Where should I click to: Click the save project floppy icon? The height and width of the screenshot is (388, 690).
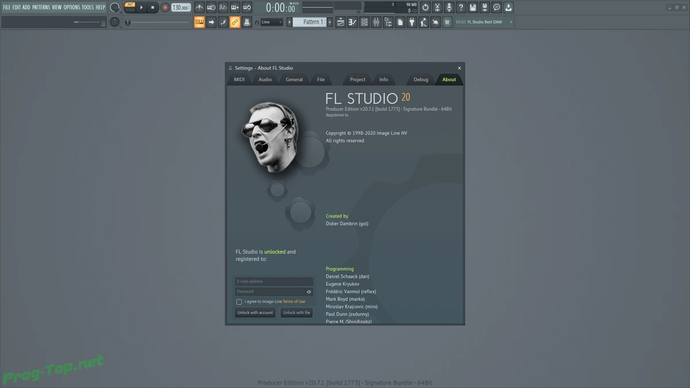(x=473, y=7)
